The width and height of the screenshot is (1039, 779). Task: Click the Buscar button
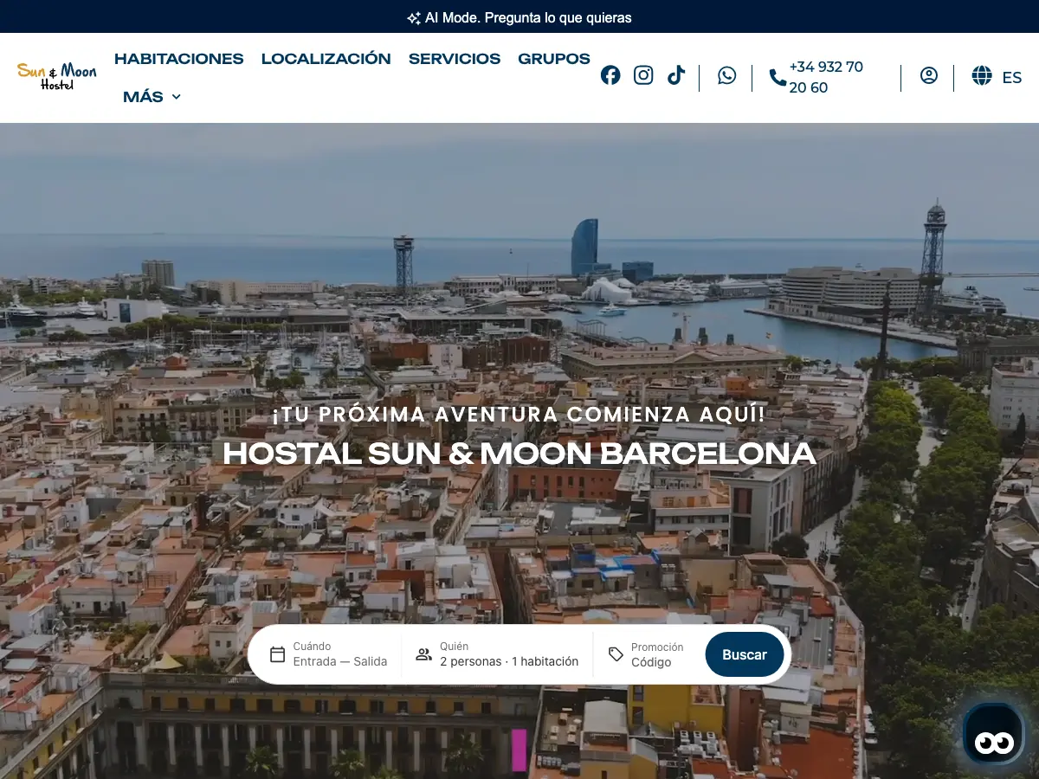745,654
